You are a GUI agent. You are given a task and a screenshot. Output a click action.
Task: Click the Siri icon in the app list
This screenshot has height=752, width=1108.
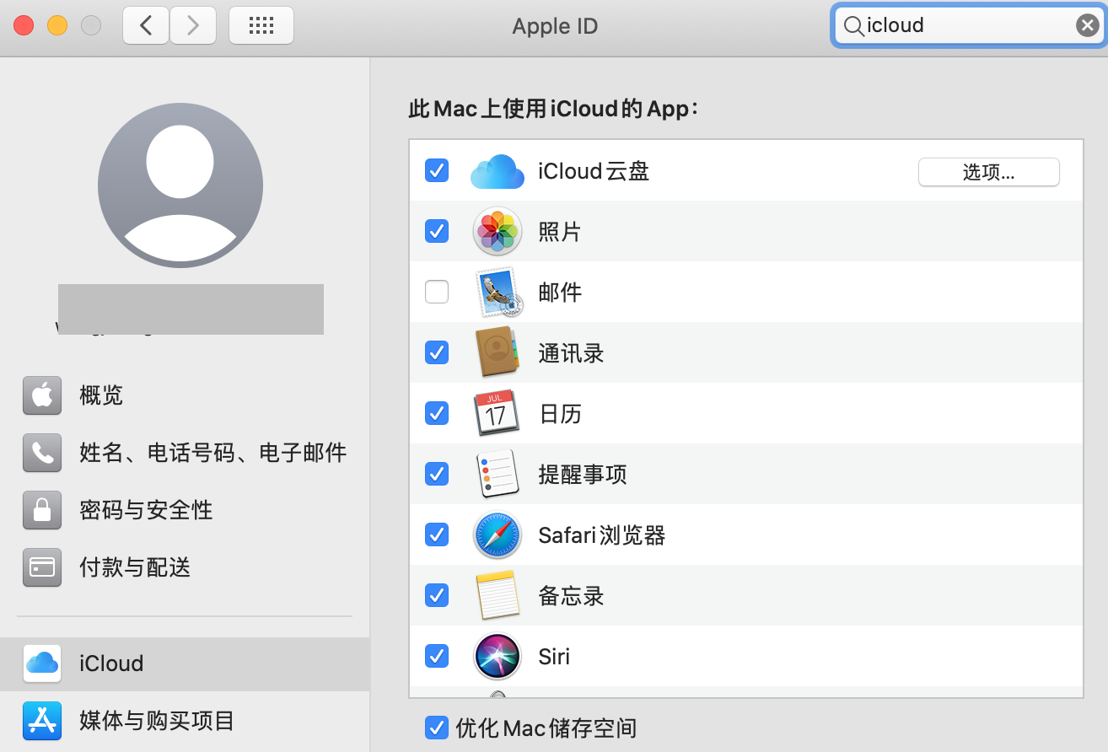point(497,656)
